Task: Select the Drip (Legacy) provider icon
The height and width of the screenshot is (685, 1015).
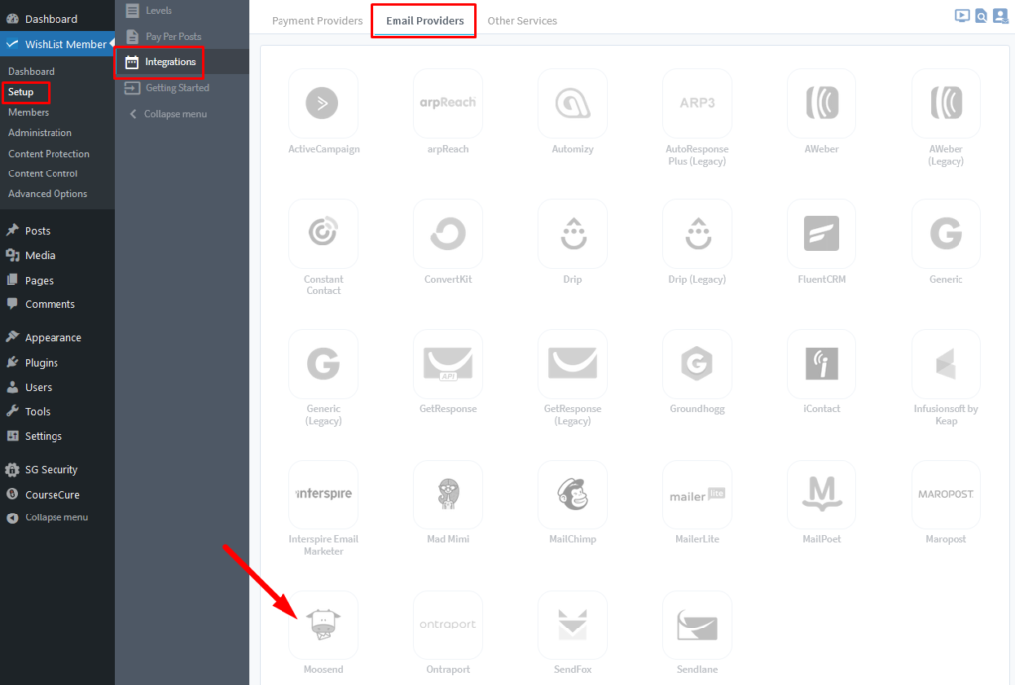Action: click(697, 233)
